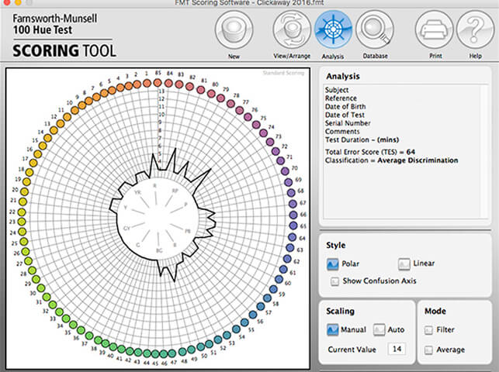This screenshot has height=372, width=499.
Task: Click color cap 85 at top of circle
Action: [x=158, y=82]
